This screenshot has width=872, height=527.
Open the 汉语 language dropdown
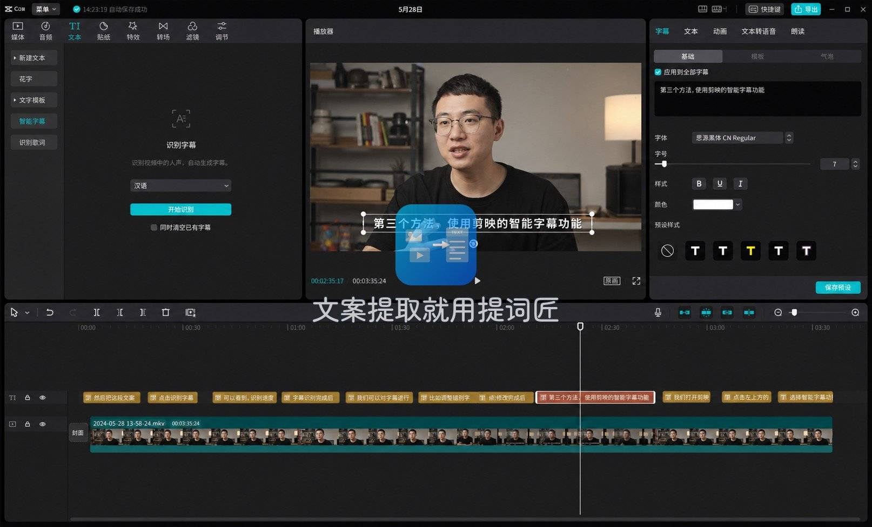(x=180, y=185)
